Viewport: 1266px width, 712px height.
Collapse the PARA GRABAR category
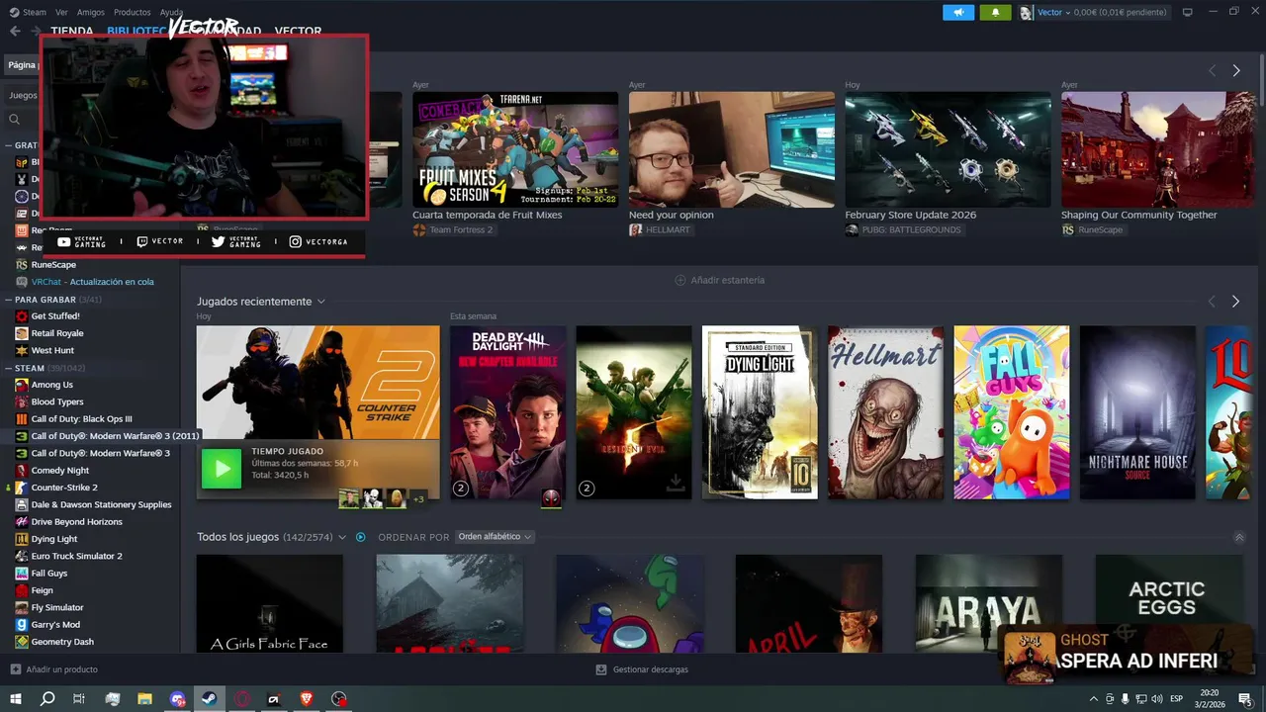(x=9, y=300)
